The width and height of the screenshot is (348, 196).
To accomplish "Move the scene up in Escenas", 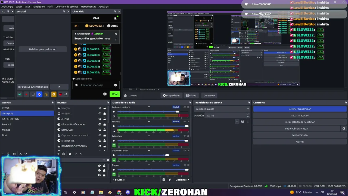I will [20, 154].
